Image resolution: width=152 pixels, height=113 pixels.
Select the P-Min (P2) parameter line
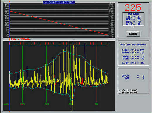pyautogui.click(x=133, y=52)
